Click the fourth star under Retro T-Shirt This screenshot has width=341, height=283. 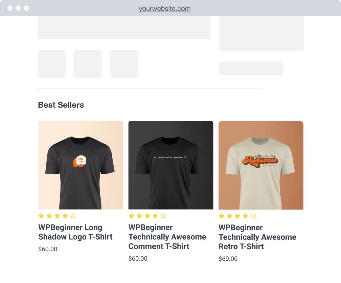point(246,216)
